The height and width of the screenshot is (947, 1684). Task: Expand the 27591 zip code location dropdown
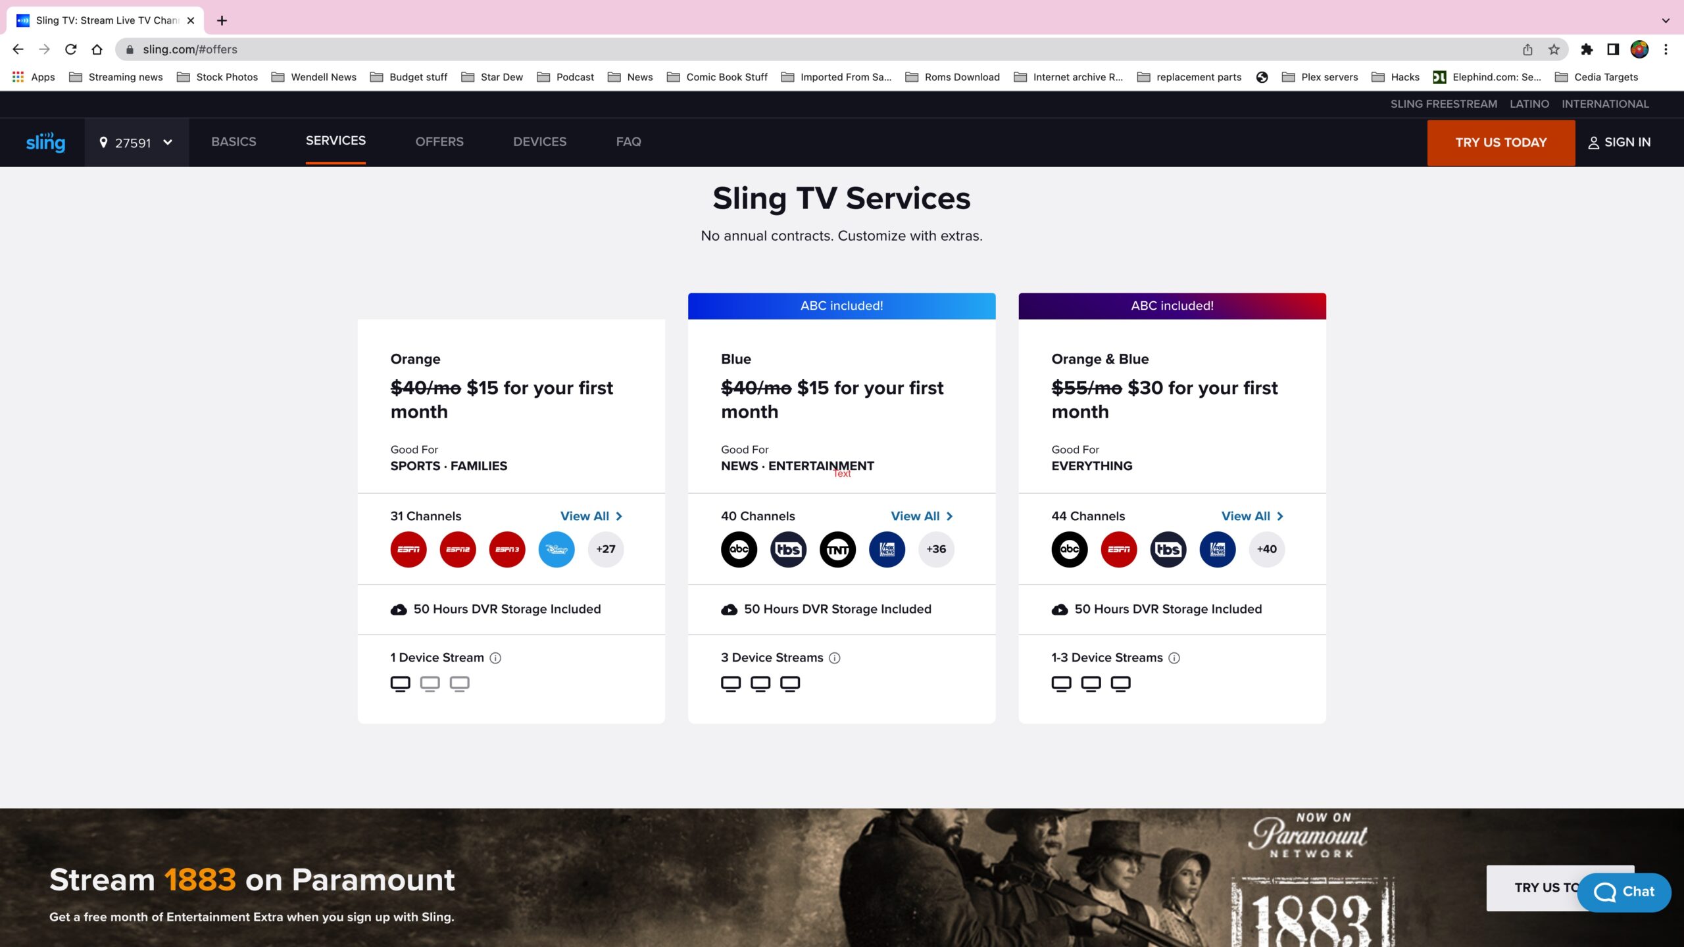136,143
